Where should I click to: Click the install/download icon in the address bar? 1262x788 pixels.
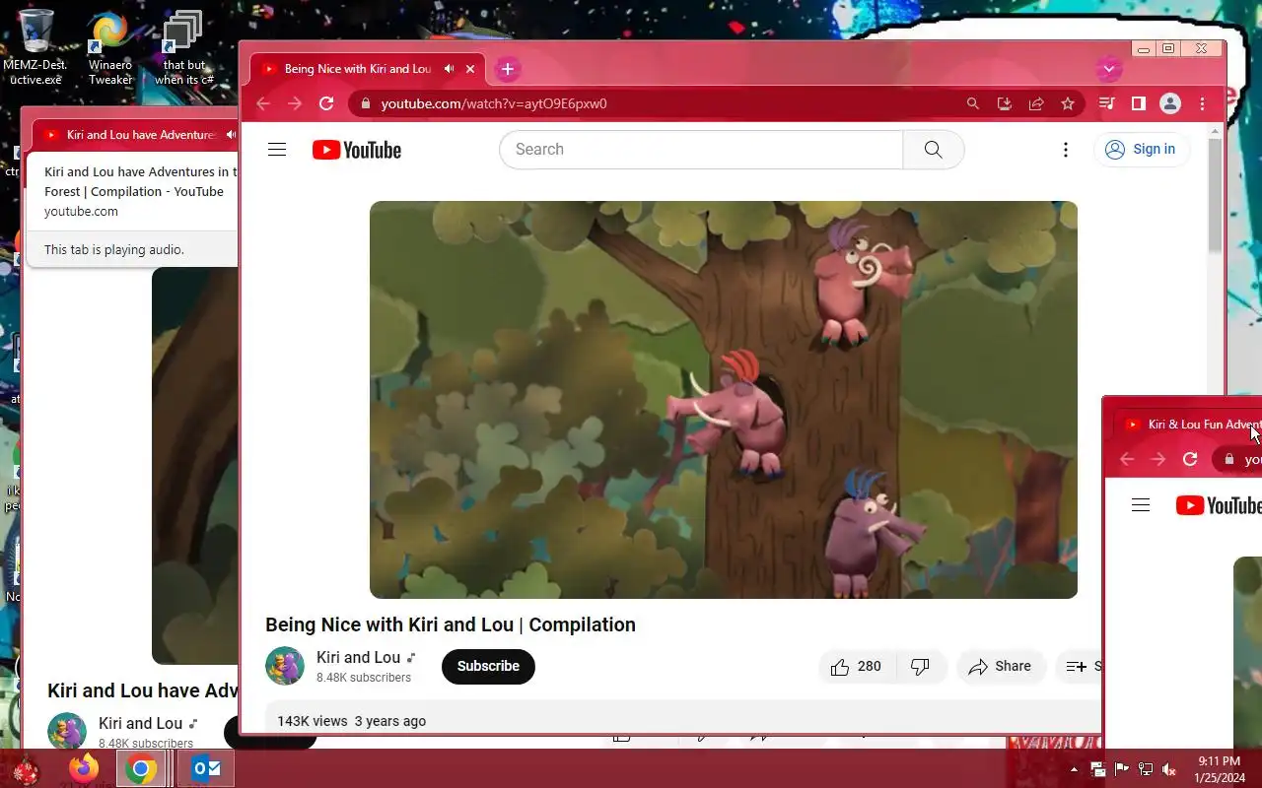(x=1005, y=103)
